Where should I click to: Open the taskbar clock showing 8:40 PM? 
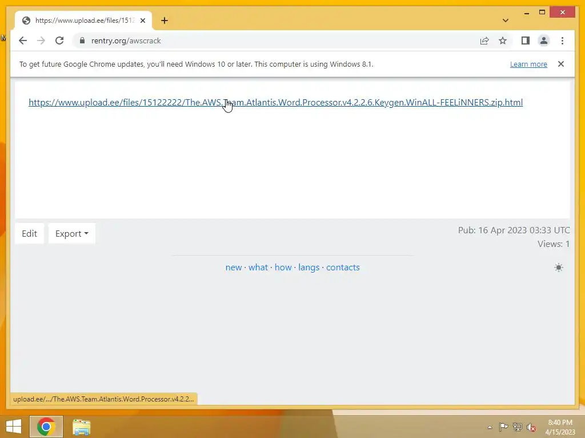coord(560,427)
